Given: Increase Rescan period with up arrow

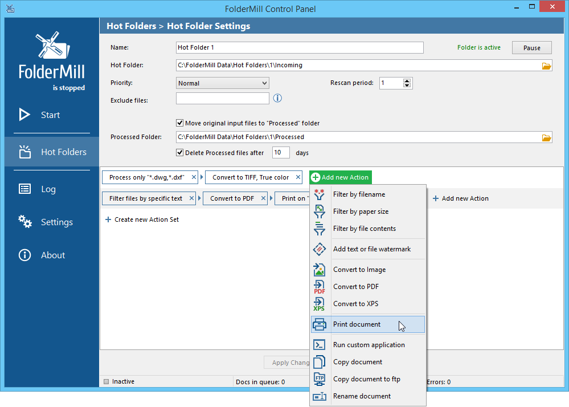Looking at the screenshot, I should pos(407,80).
